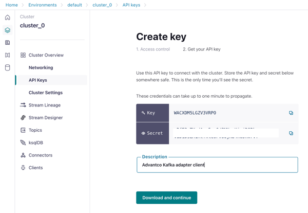Go to step 1 Access control

(x=153, y=49)
